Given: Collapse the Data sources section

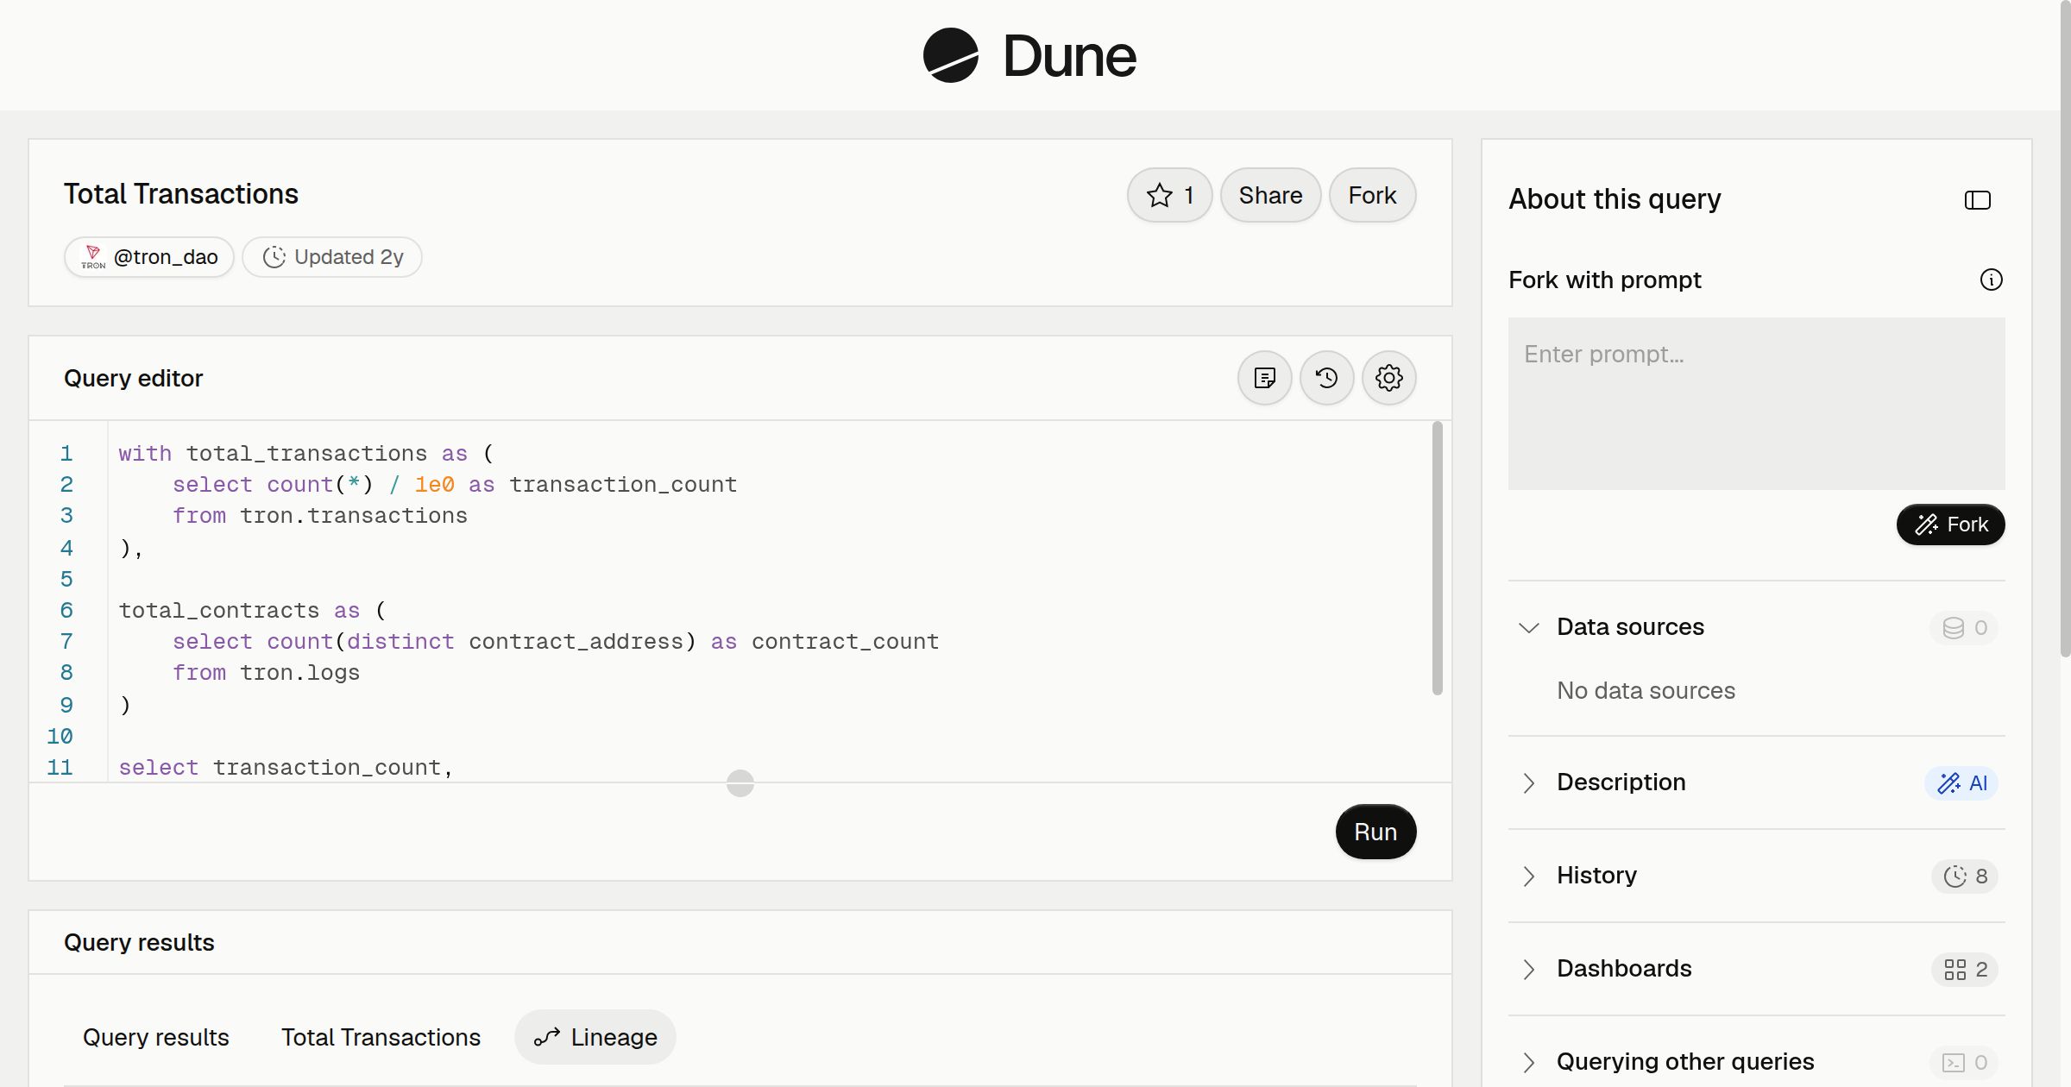Looking at the screenshot, I should pyautogui.click(x=1528, y=627).
